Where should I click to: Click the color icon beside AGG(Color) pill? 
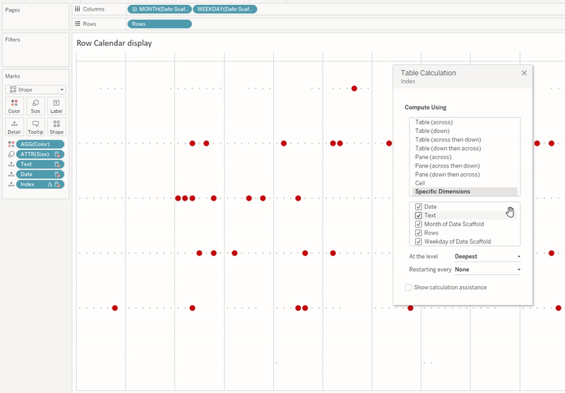pos(11,144)
